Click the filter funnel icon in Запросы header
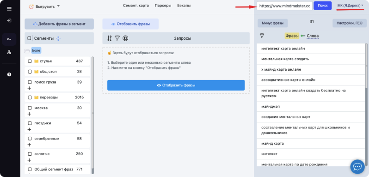This screenshot has height=177, width=369. tap(117, 38)
